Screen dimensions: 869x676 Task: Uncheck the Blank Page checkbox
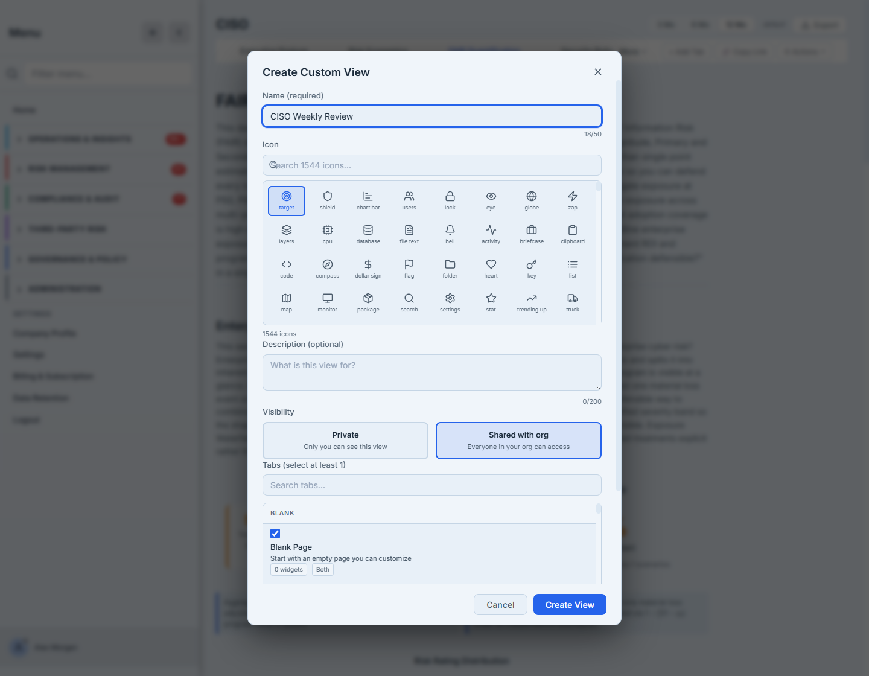coord(275,534)
